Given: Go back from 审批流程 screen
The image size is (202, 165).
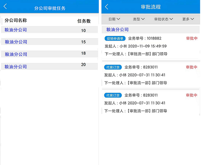Looking at the screenshot, I should click(107, 7).
